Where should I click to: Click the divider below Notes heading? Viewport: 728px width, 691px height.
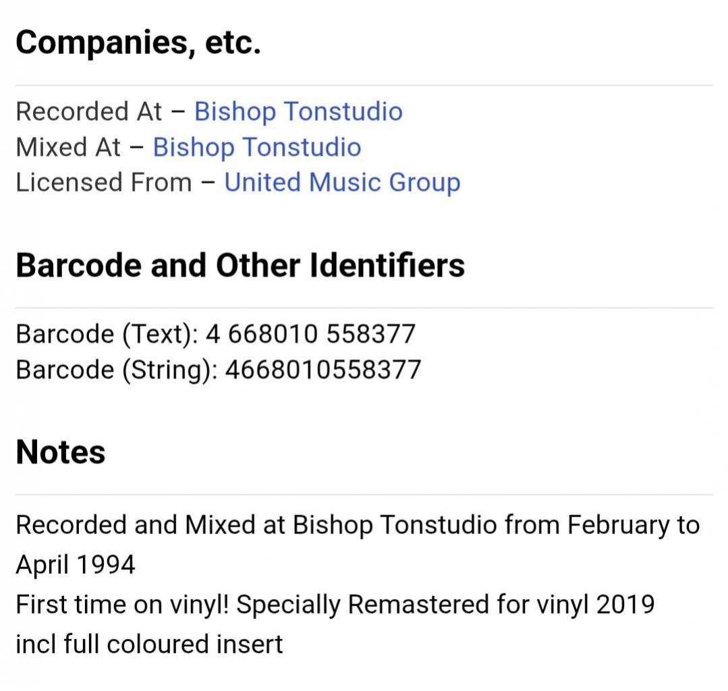click(x=364, y=495)
